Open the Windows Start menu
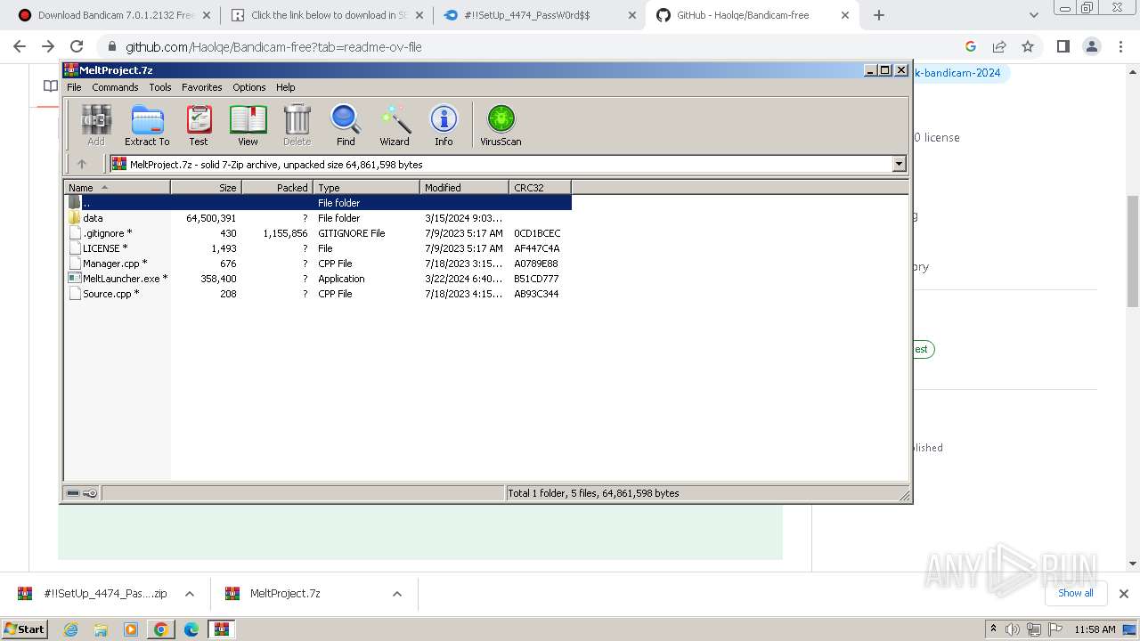Image resolution: width=1140 pixels, height=641 pixels. coord(25,629)
